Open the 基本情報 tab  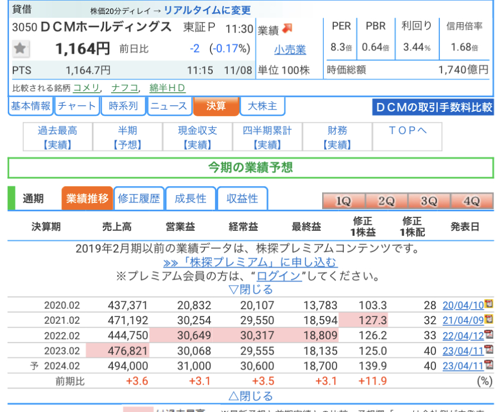31,106
